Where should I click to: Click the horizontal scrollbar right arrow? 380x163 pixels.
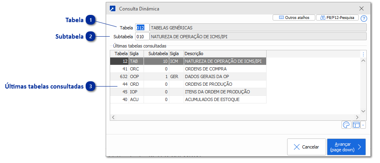[x=357, y=117]
